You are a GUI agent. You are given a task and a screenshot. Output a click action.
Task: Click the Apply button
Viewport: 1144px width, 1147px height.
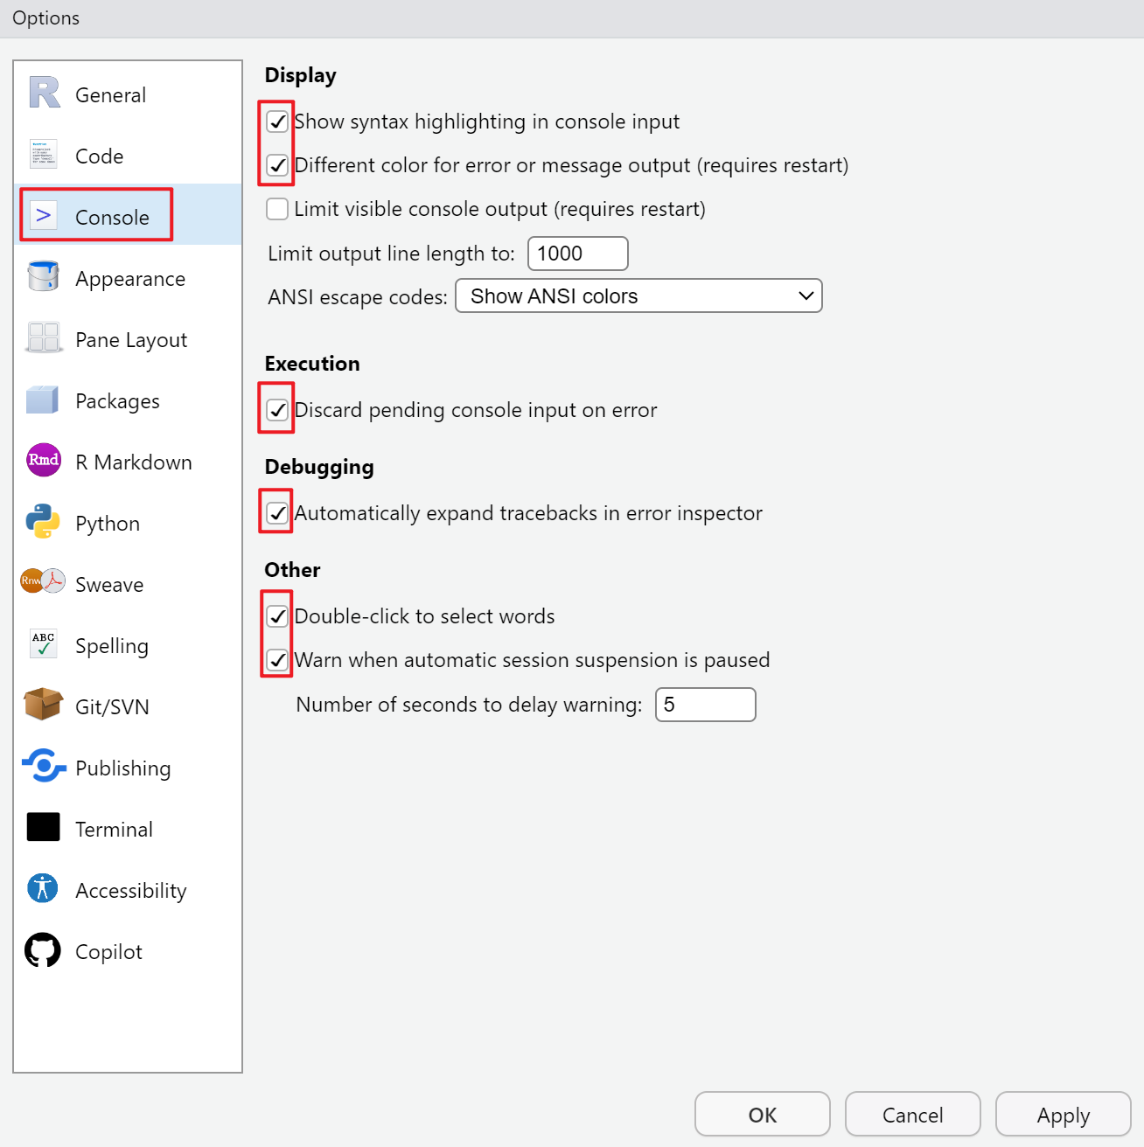[x=1063, y=1115]
